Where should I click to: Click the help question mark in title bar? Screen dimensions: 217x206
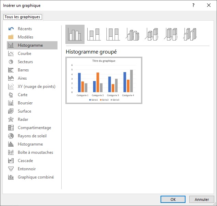coord(193,5)
